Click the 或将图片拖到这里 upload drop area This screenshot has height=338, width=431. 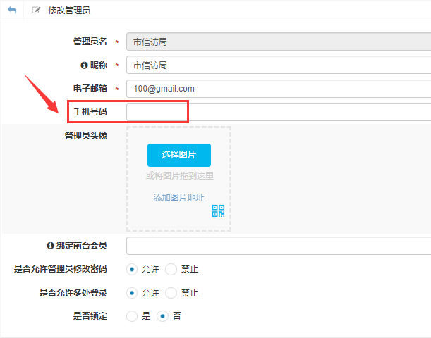(x=179, y=176)
